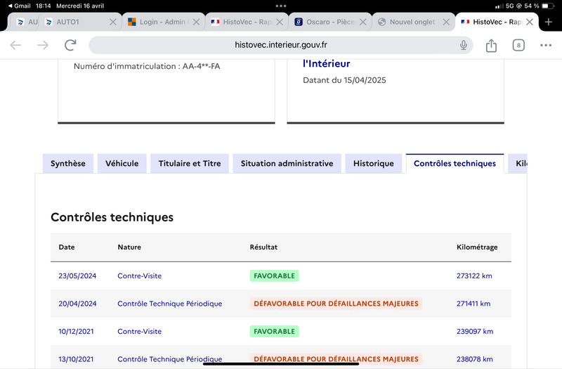Open the tab overview showing 8 tabs
Image resolution: width=562 pixels, height=369 pixels.
pos(518,45)
